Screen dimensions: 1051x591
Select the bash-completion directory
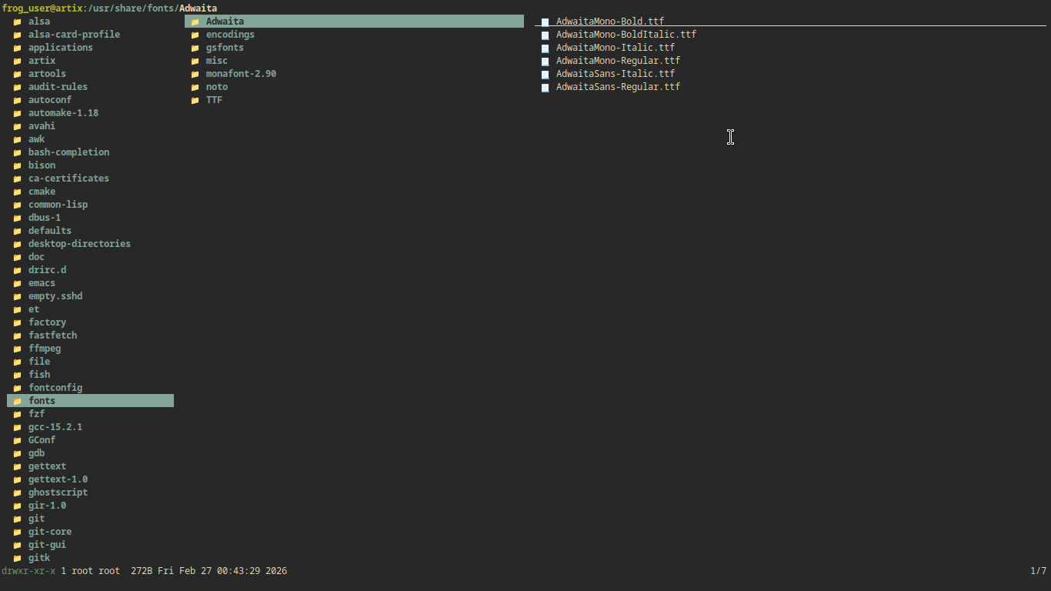pyautogui.click(x=68, y=152)
